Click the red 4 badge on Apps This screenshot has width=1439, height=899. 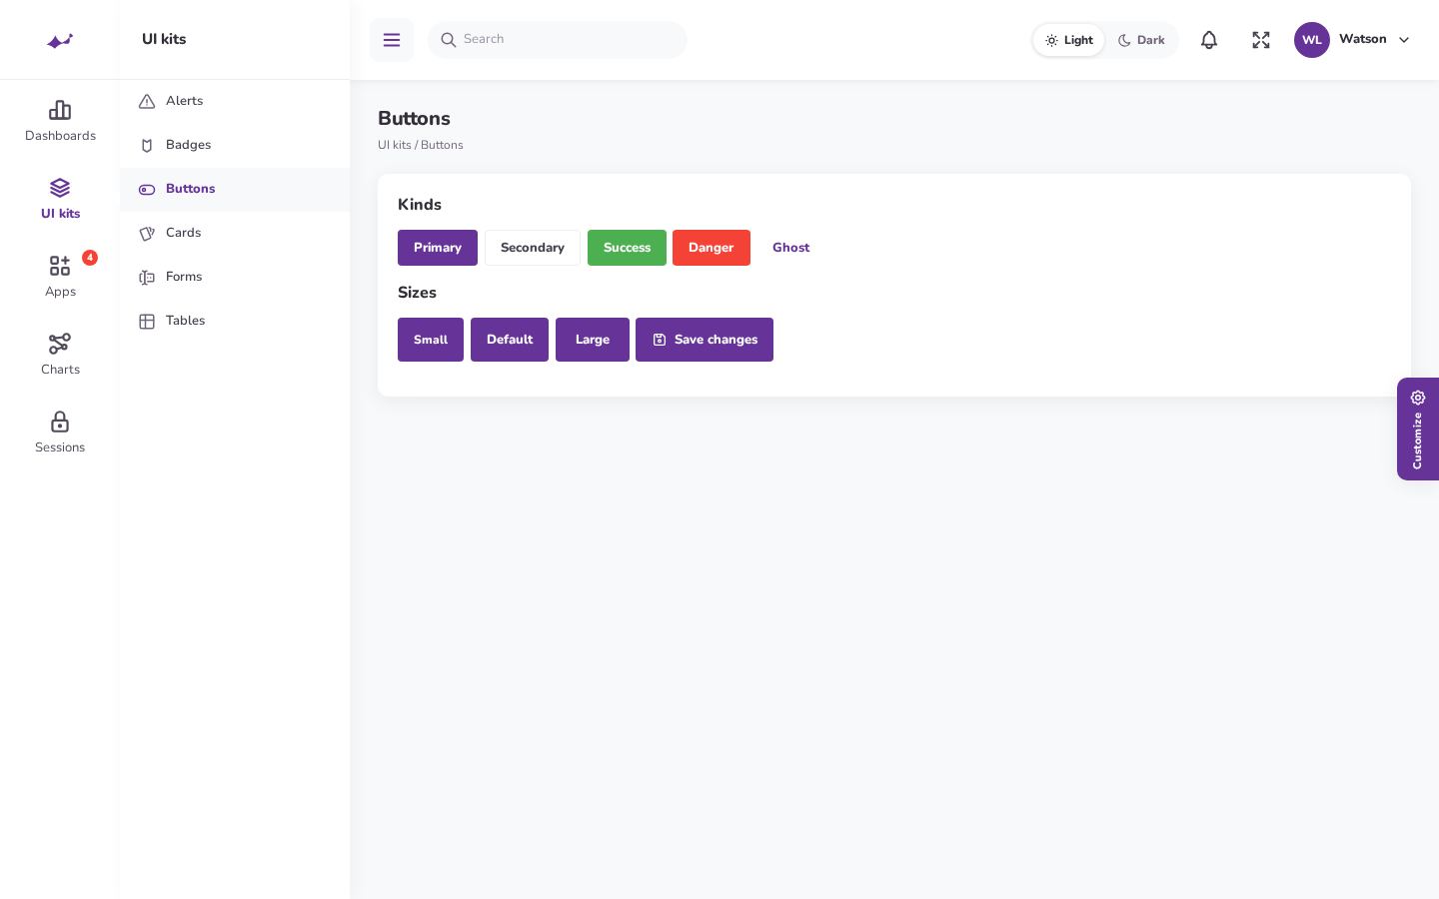(90, 258)
